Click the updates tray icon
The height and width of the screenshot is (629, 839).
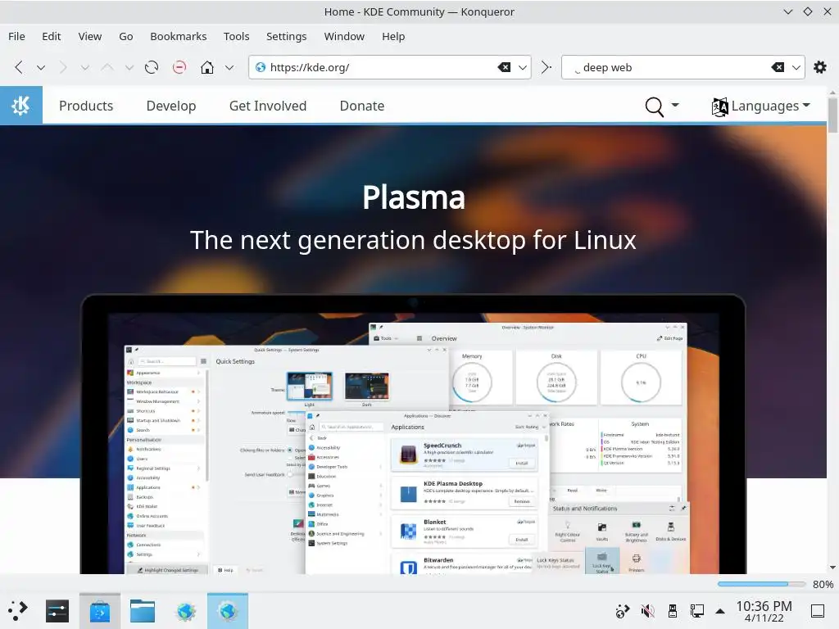pos(623,611)
